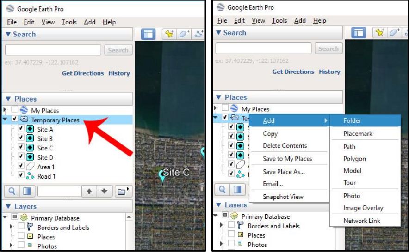
Task: Click the Primary Database icon in left Layers panel
Action: point(24,217)
